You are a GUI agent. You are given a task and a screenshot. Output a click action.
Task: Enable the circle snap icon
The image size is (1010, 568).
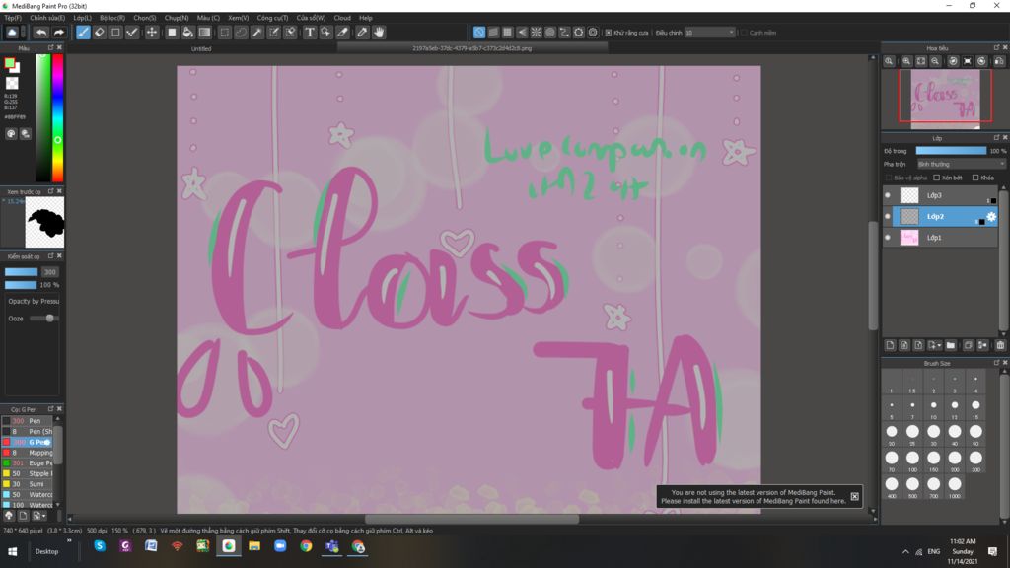pyautogui.click(x=550, y=33)
